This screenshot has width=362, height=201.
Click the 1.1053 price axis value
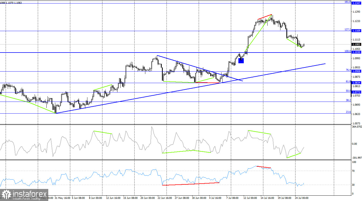357,49
